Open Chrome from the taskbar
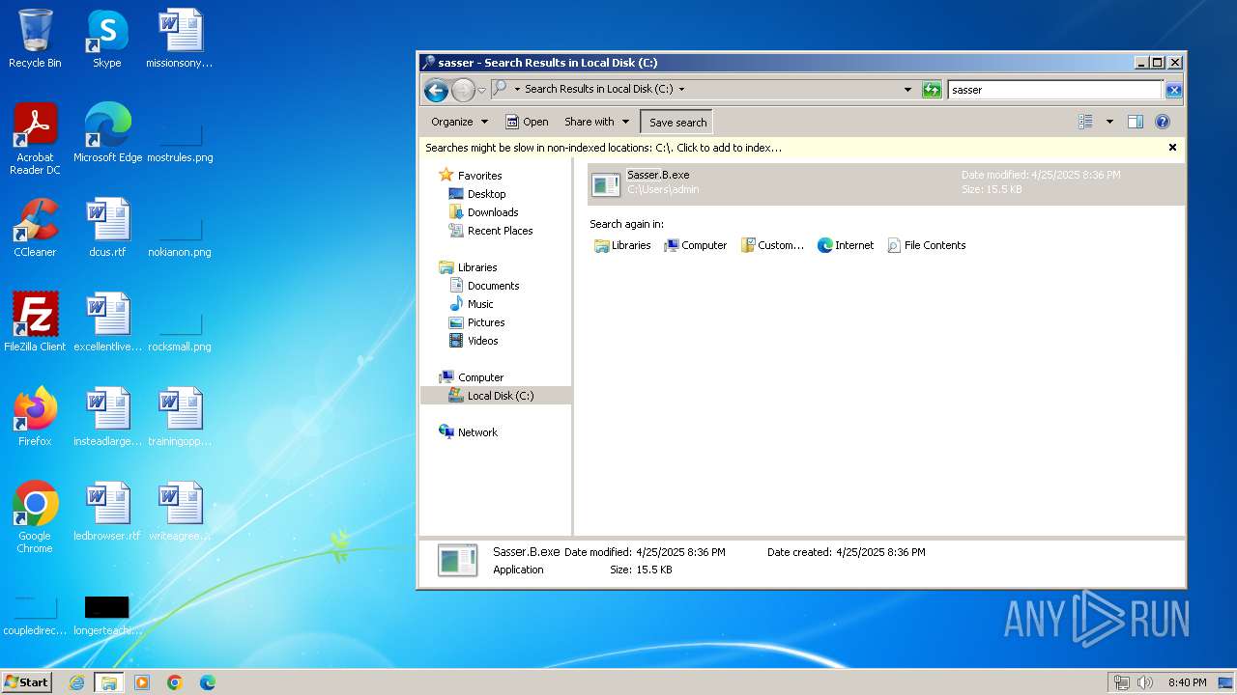This screenshot has width=1237, height=695. (175, 682)
